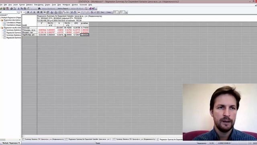This screenshot has width=257, height=145.
Task: Align cell text right
Action: 45,12
